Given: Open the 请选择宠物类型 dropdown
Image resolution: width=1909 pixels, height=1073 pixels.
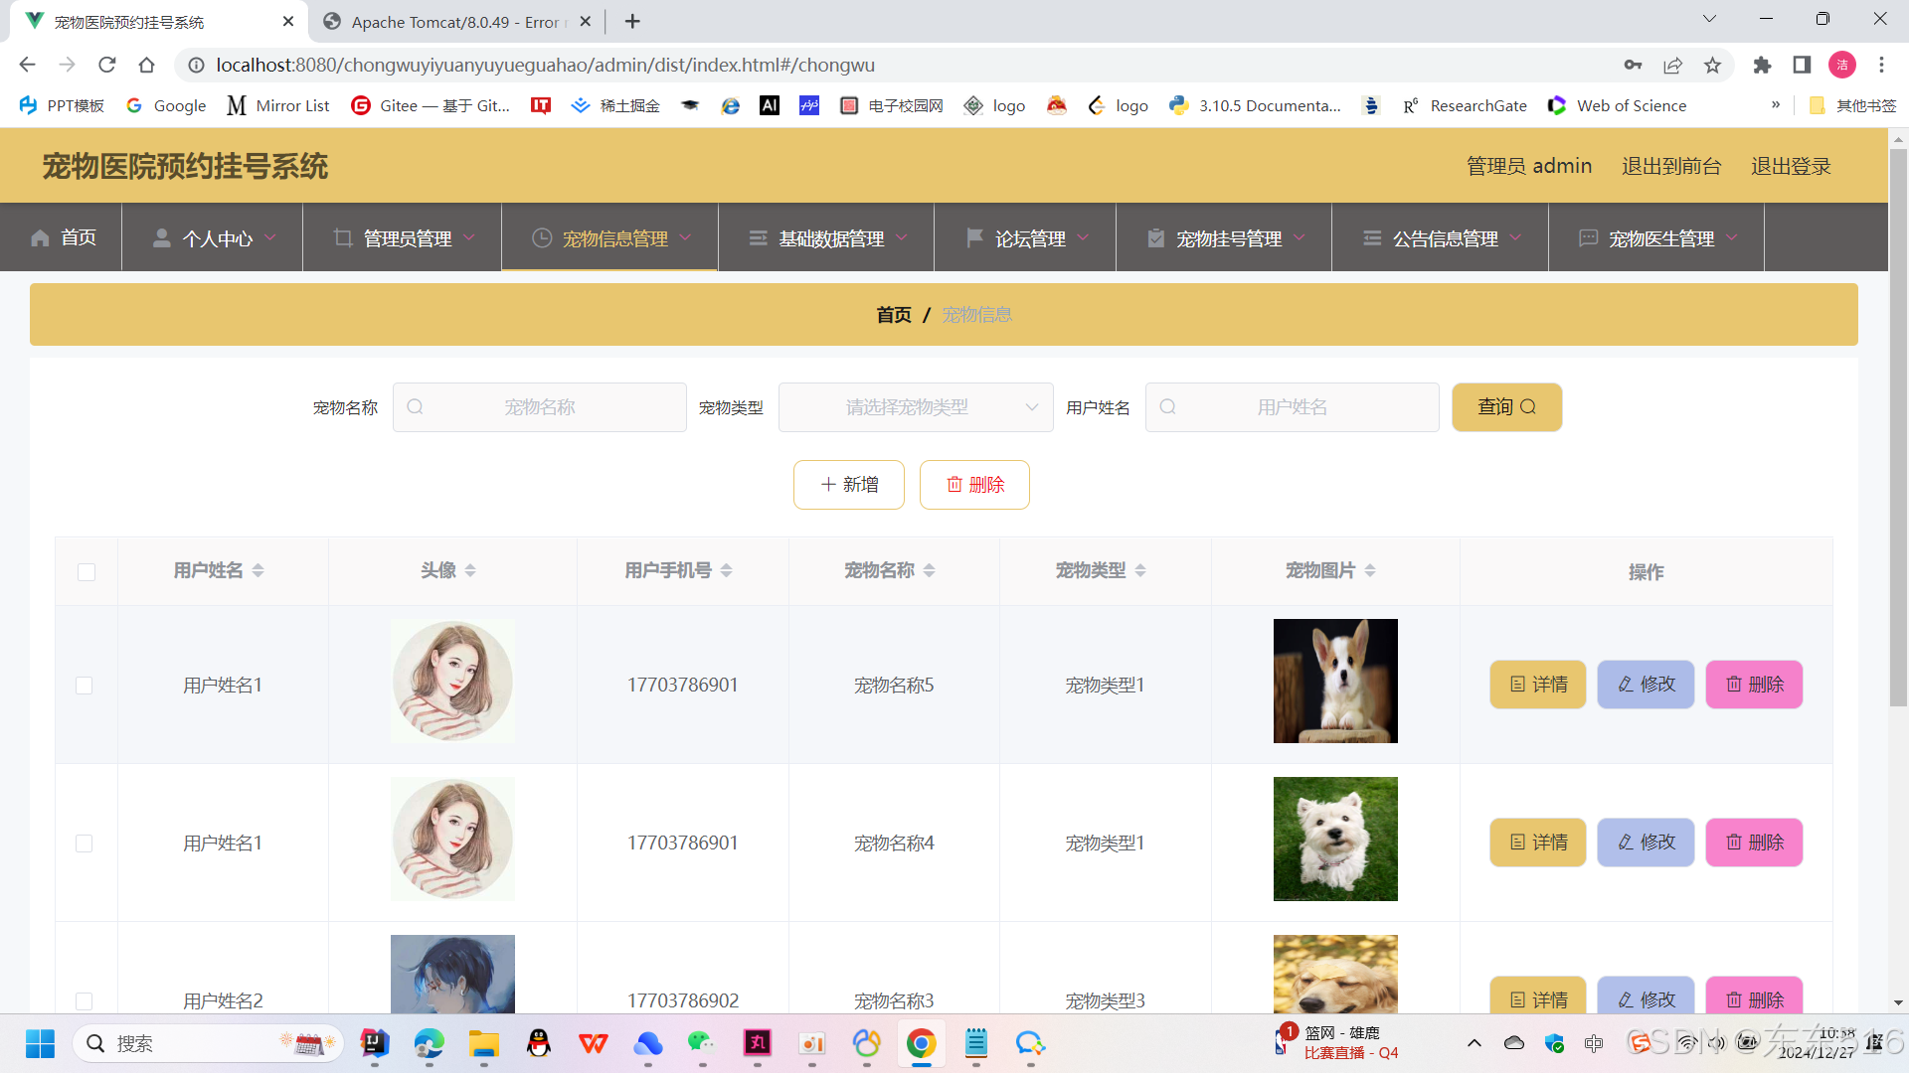Looking at the screenshot, I should point(915,407).
